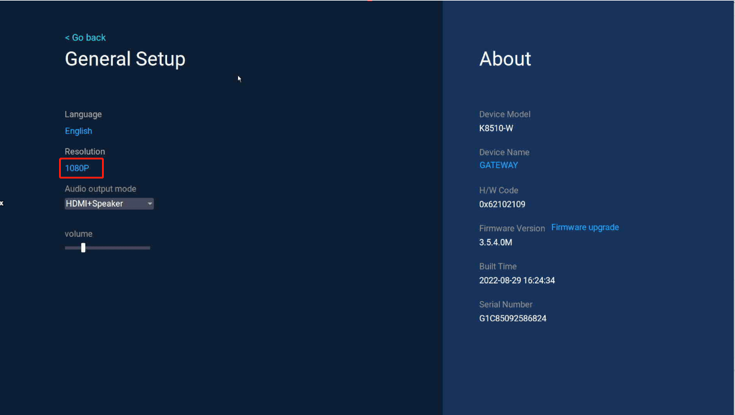The width and height of the screenshot is (735, 415).
Task: Click the General Setup heading
Action: [x=125, y=59]
